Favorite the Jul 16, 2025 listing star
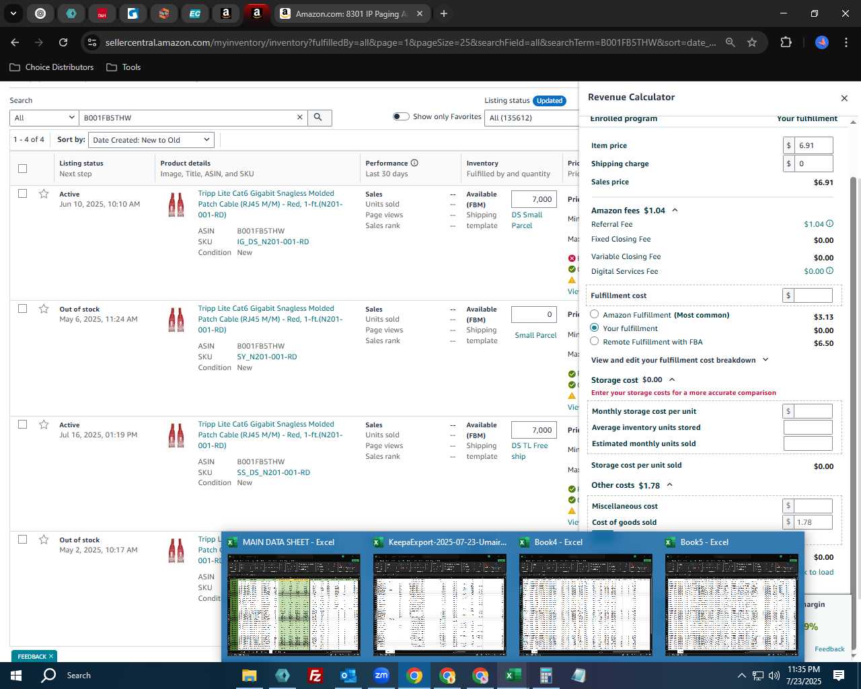This screenshot has width=861, height=689. (x=44, y=425)
